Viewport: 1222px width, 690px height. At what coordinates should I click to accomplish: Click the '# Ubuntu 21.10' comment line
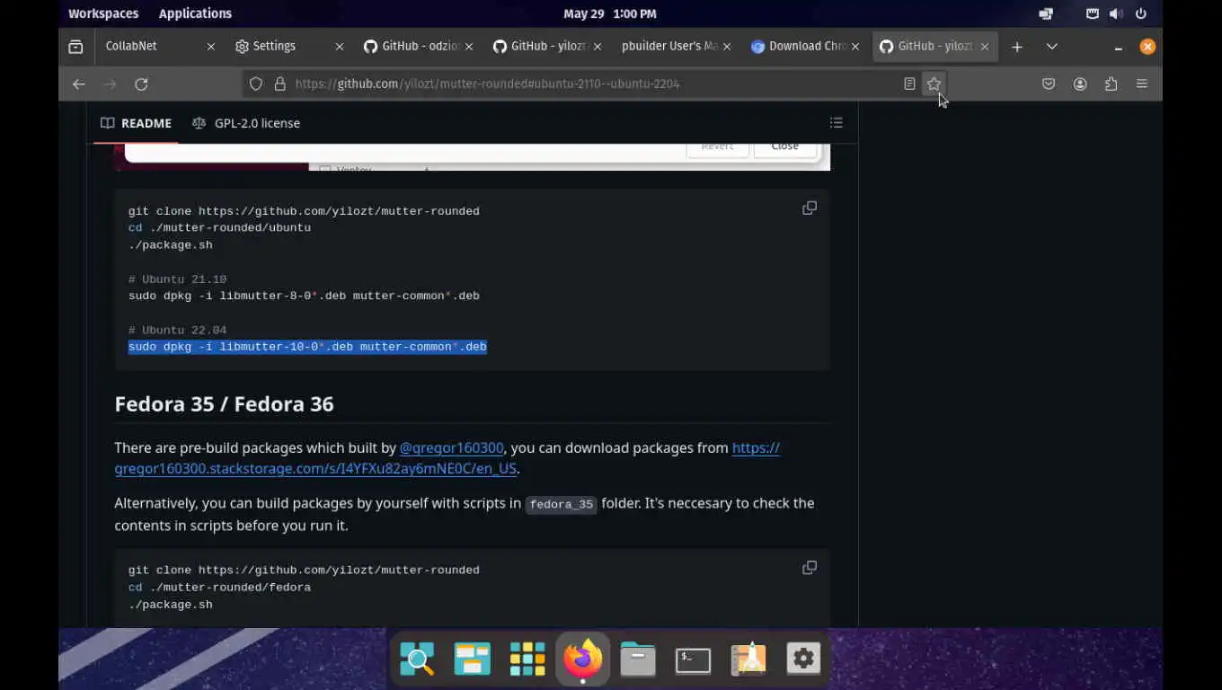(x=177, y=279)
